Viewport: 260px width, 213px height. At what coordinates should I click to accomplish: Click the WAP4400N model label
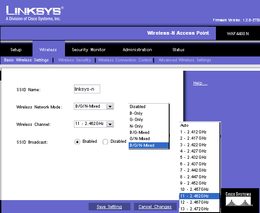click(x=238, y=34)
